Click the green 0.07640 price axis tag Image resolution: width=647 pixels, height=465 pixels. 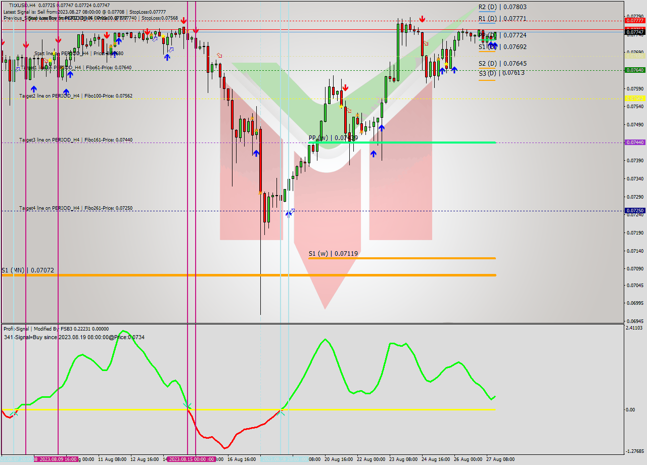click(635, 70)
